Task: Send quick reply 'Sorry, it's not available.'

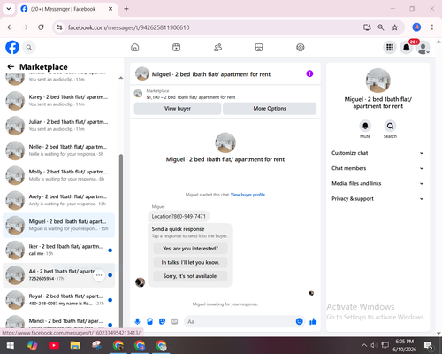Action: pyautogui.click(x=190, y=276)
